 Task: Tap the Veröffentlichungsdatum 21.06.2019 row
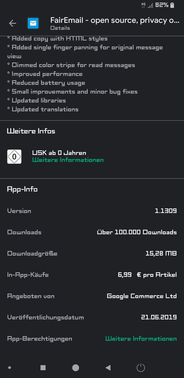[x=92, y=317]
